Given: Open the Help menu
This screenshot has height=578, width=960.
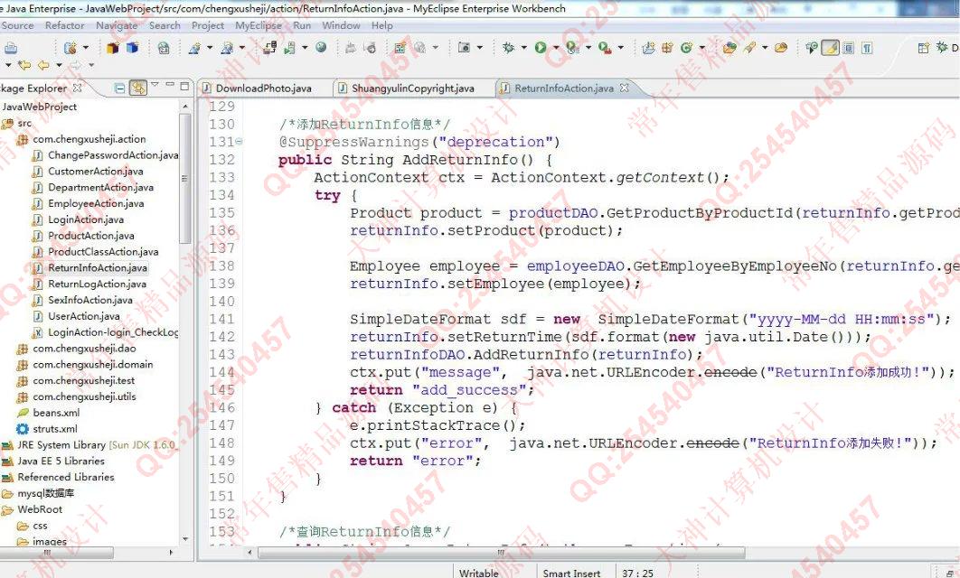Looking at the screenshot, I should 382,25.
